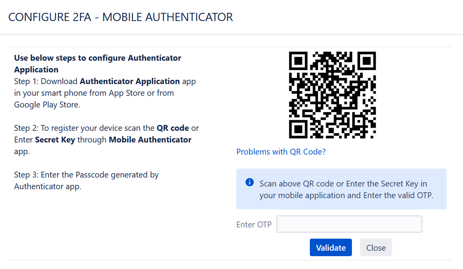Open the 'Problems with QR Code?' link
The image size is (463, 269).
(x=281, y=151)
